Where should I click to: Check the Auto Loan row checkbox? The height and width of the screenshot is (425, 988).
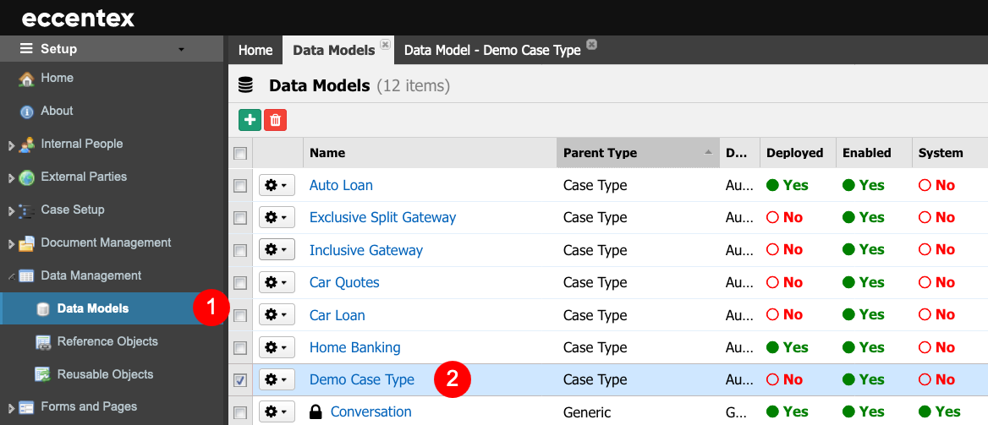coord(240,186)
